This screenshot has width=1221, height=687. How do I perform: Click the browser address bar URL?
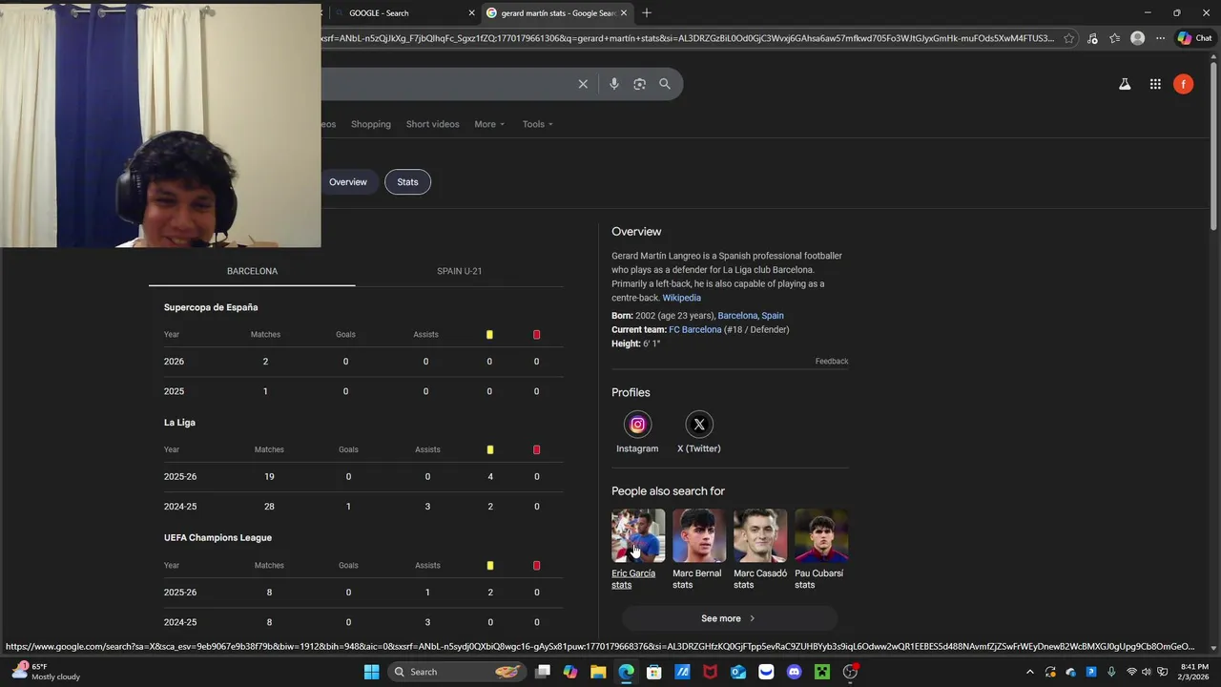[x=687, y=38]
